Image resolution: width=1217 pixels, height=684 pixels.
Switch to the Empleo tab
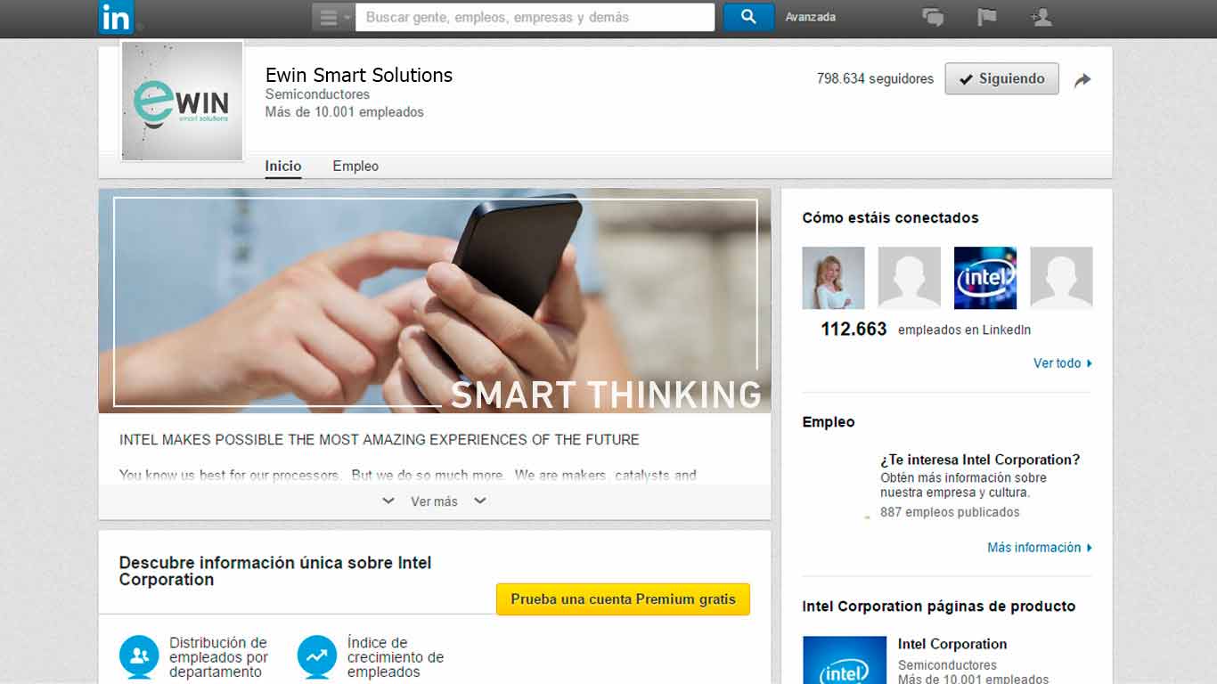(355, 166)
